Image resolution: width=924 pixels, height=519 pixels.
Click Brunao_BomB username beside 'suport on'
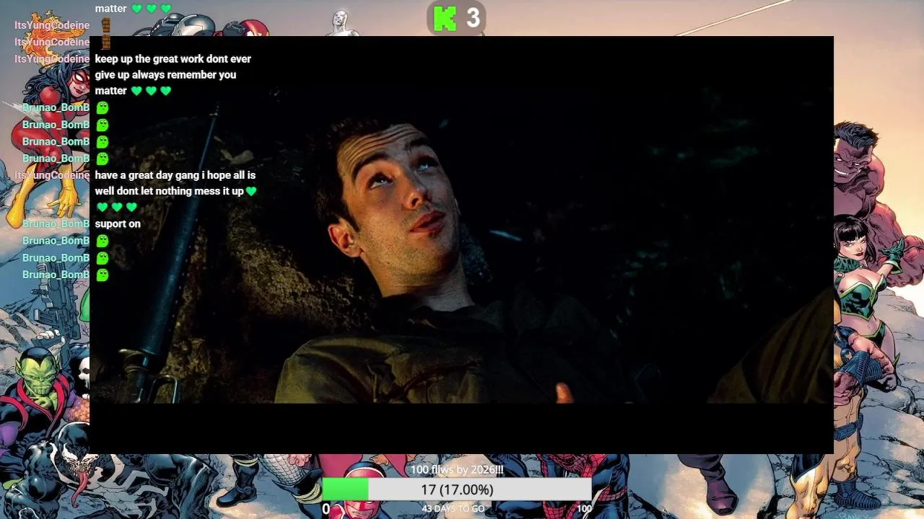pos(56,224)
